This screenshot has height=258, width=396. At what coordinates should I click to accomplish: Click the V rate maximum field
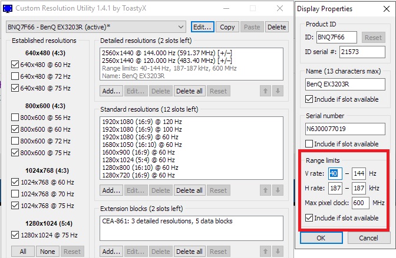[359, 173]
